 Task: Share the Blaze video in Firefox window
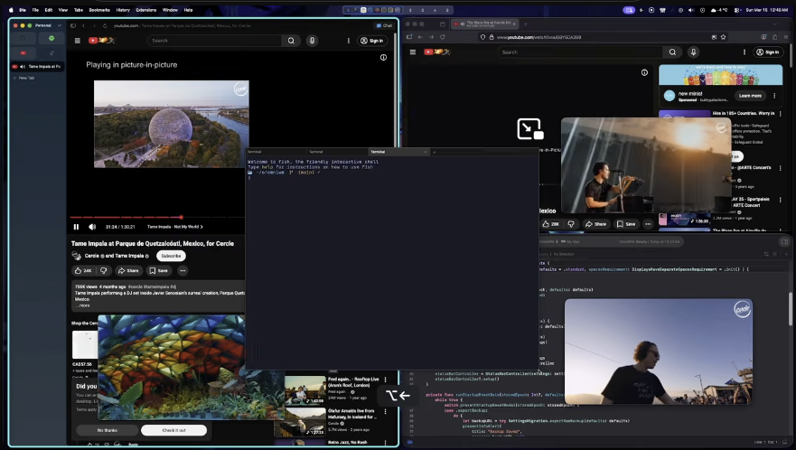(x=596, y=224)
